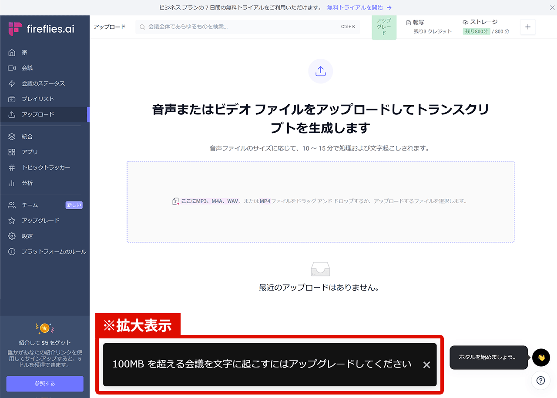Click the fireflies.ai logo
The width and height of the screenshot is (557, 398).
pyautogui.click(x=41, y=29)
